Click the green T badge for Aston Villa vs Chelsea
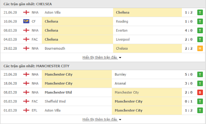 click(200, 13)
